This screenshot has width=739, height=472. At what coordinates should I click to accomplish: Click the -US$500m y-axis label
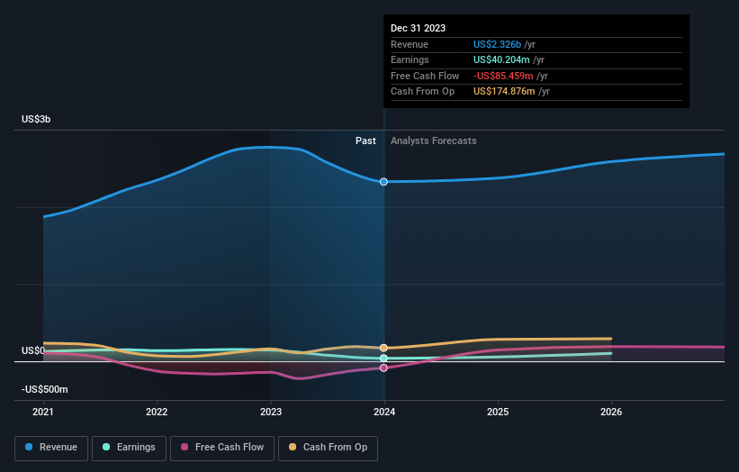coord(45,389)
